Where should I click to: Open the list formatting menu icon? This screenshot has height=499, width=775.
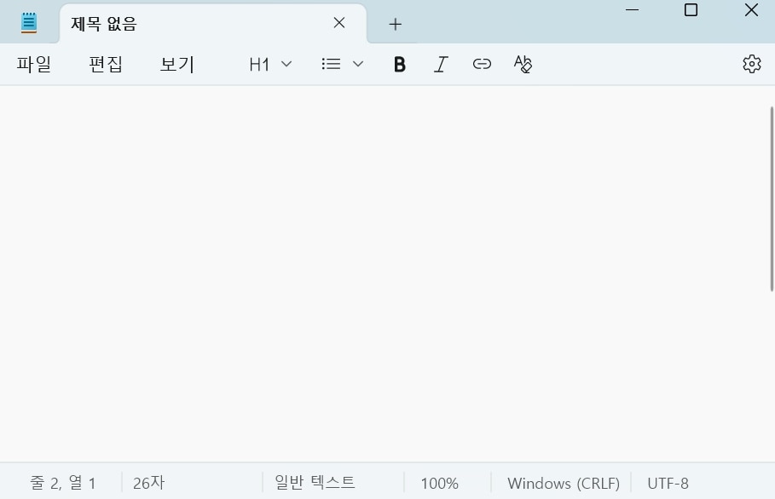(330, 64)
